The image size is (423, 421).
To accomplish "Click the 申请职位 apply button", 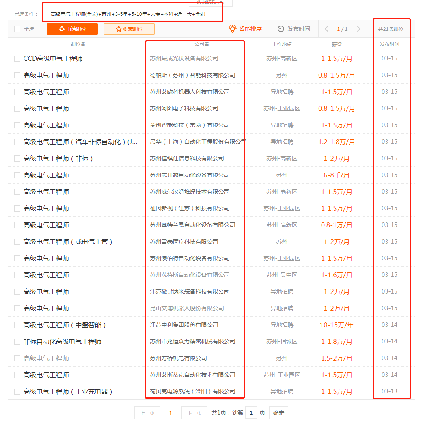I will (72, 29).
